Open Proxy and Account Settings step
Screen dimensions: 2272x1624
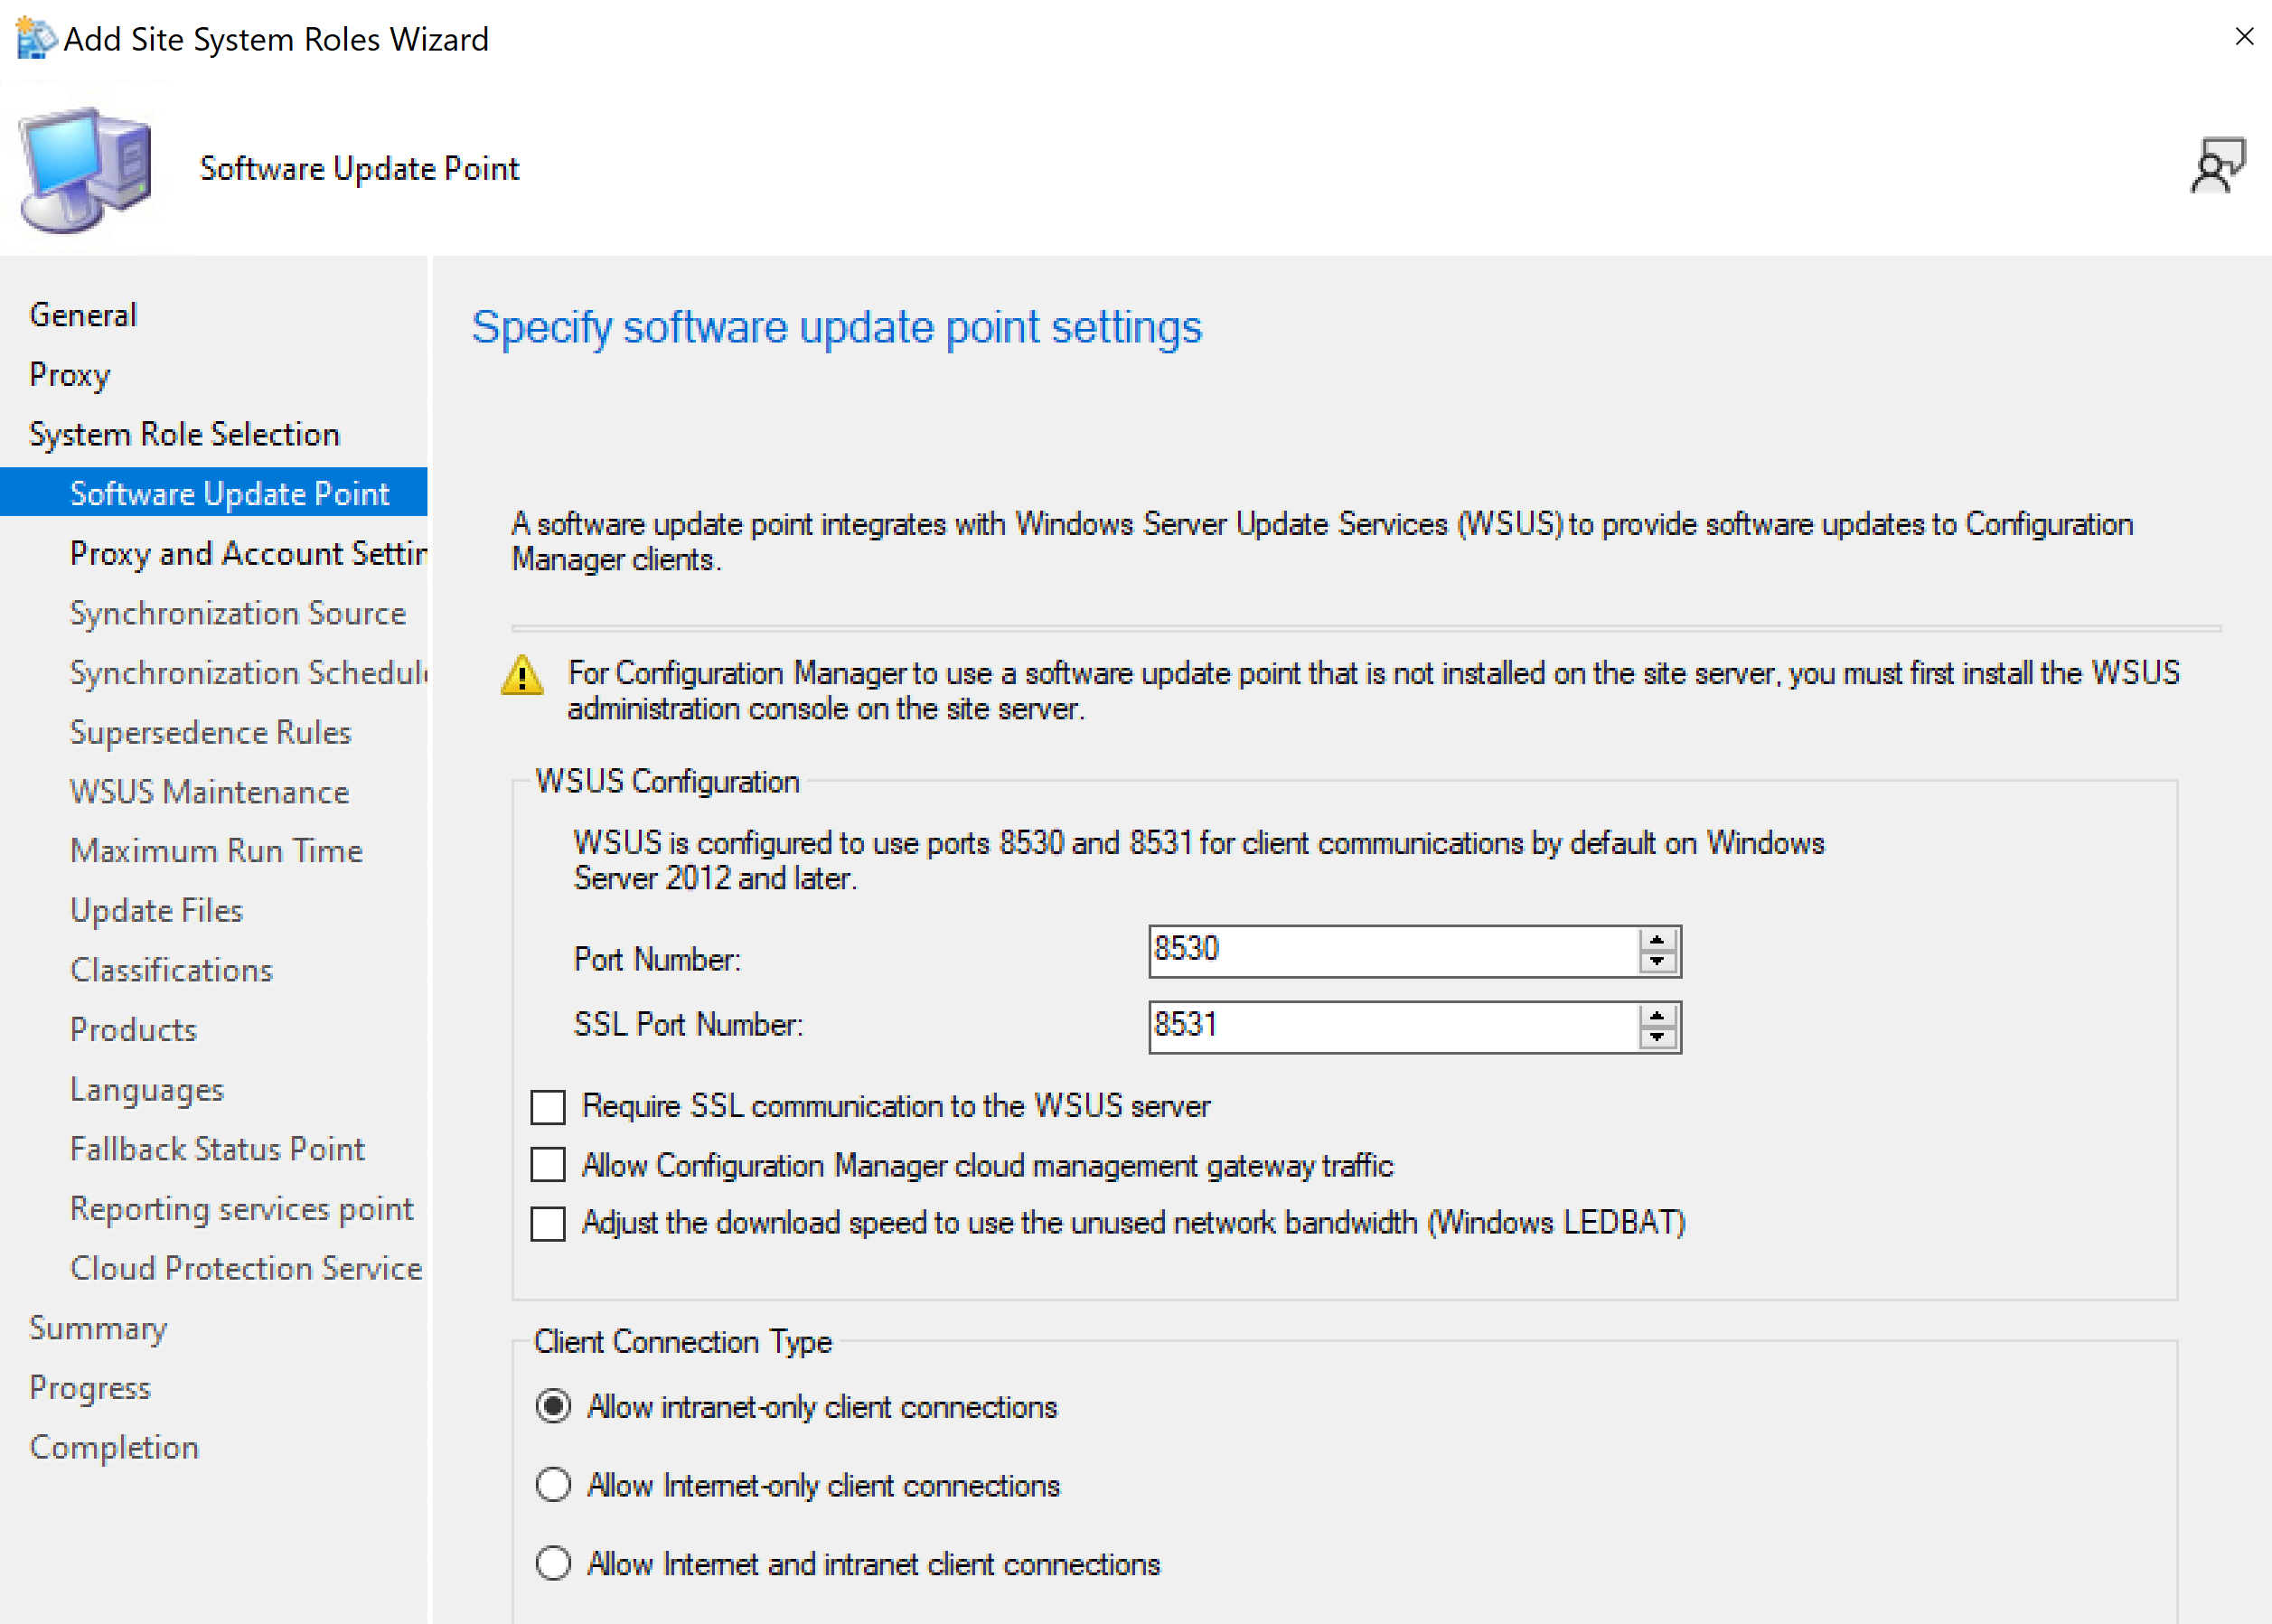click(x=248, y=553)
